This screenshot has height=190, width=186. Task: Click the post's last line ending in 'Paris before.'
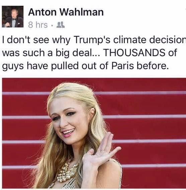[x=85, y=66]
